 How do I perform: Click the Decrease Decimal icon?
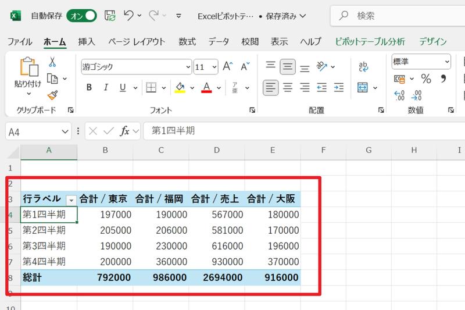point(417,95)
